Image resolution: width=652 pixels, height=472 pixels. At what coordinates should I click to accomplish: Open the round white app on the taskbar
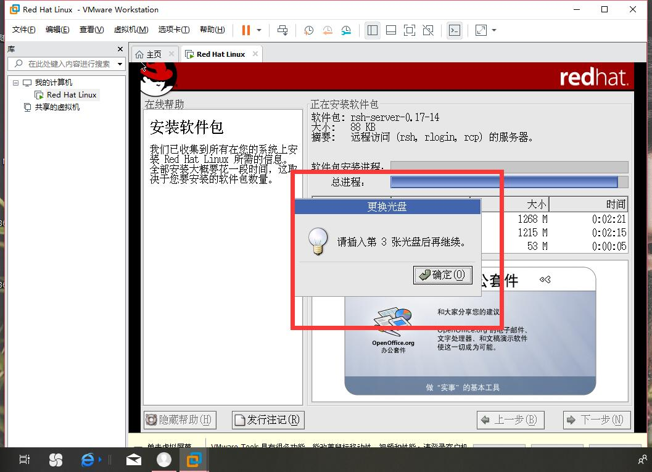click(x=164, y=460)
